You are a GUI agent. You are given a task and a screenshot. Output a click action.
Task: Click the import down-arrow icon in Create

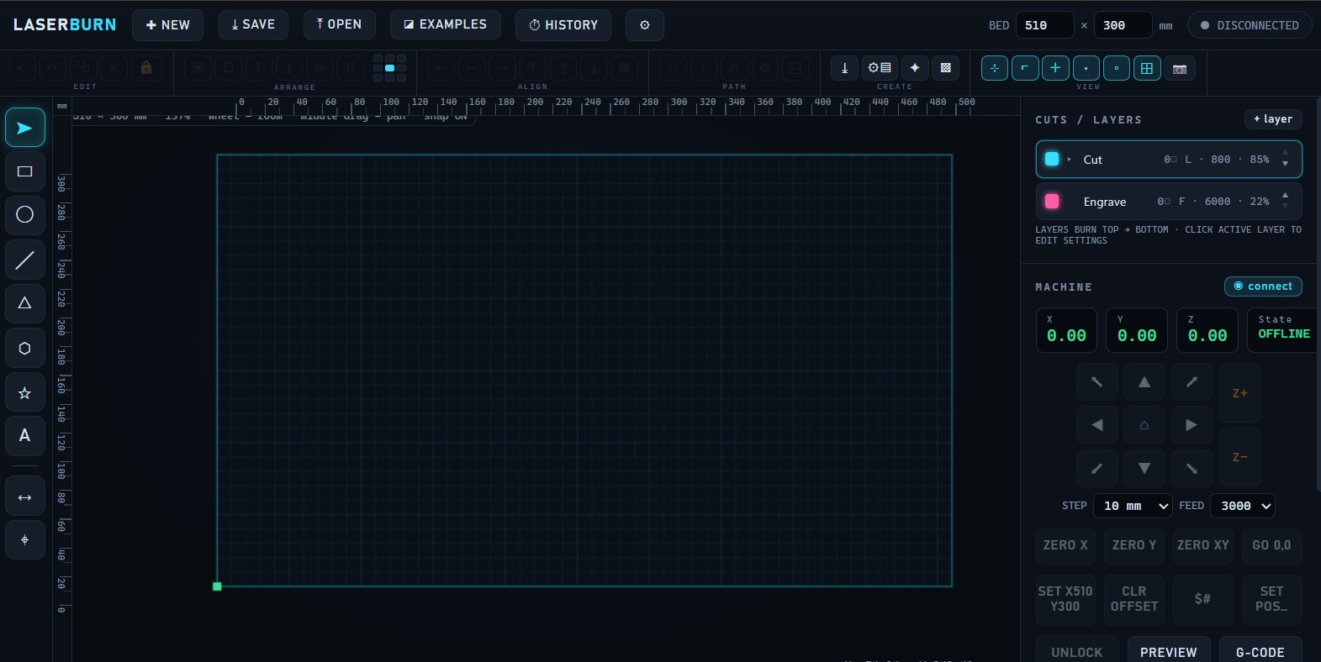844,68
